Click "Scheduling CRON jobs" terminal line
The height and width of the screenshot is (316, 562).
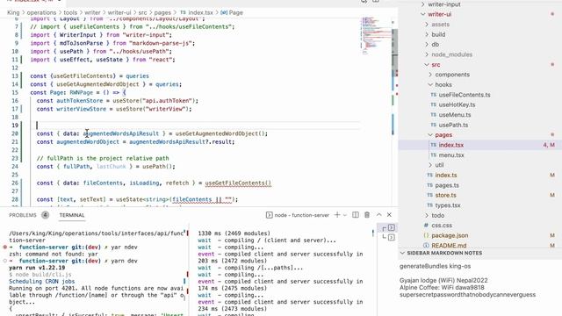coord(41,281)
